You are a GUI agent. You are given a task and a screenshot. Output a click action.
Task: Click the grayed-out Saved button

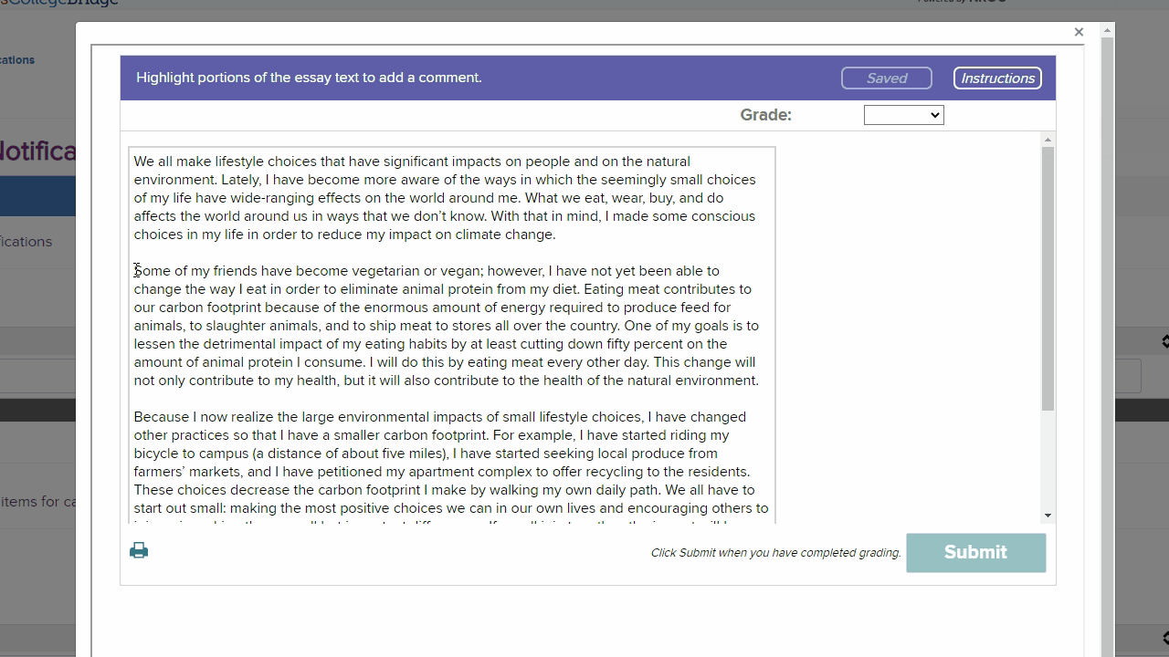[x=886, y=78]
